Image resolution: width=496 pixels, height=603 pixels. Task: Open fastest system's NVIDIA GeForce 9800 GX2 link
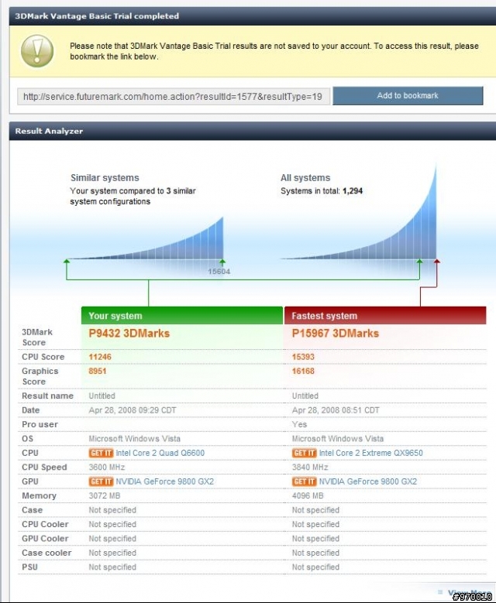click(x=368, y=481)
